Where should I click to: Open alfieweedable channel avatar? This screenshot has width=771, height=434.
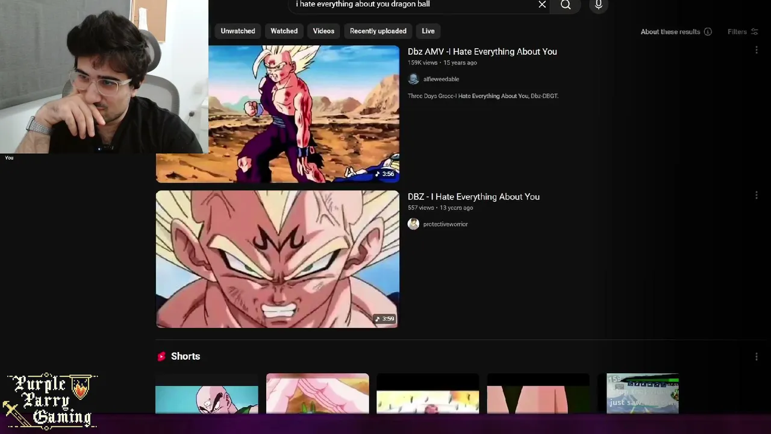413,79
